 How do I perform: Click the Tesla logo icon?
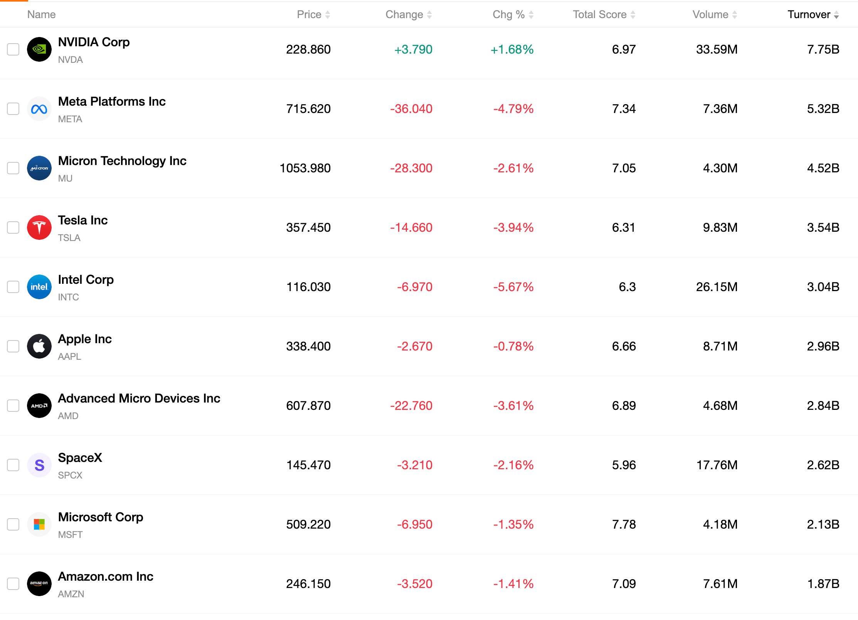39,227
